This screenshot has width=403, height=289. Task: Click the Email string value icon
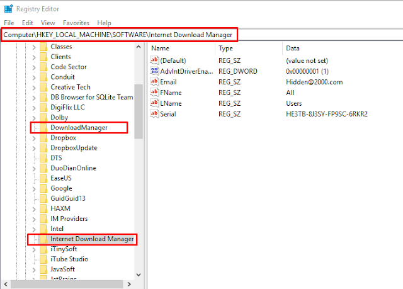tap(154, 82)
